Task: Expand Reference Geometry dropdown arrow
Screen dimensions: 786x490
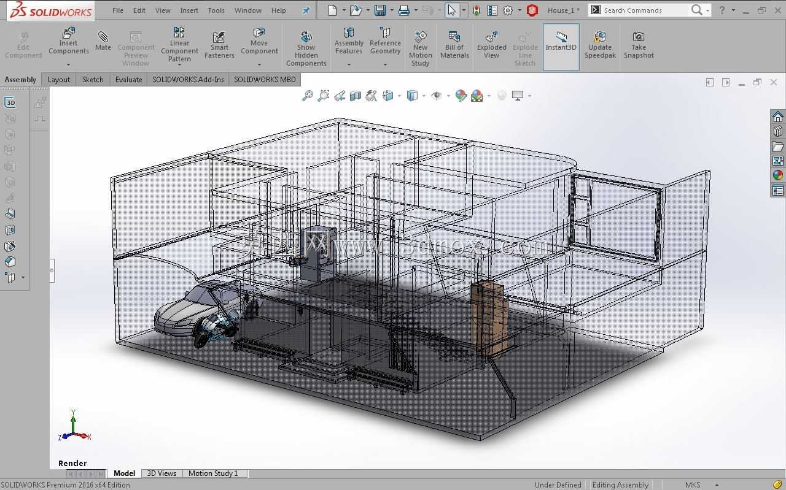Action: point(385,64)
